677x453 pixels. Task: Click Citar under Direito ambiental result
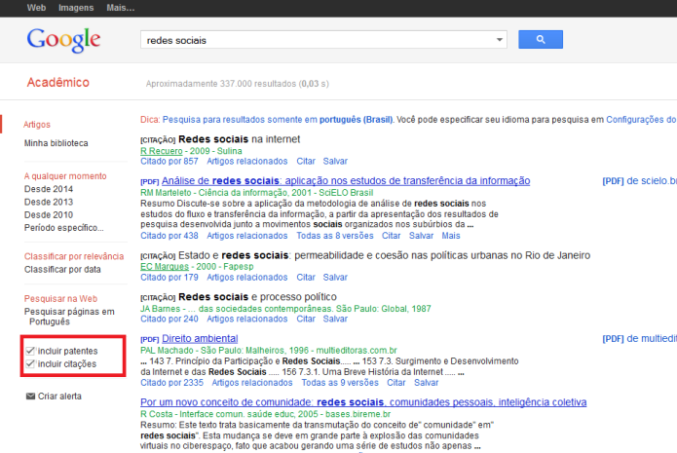[395, 383]
